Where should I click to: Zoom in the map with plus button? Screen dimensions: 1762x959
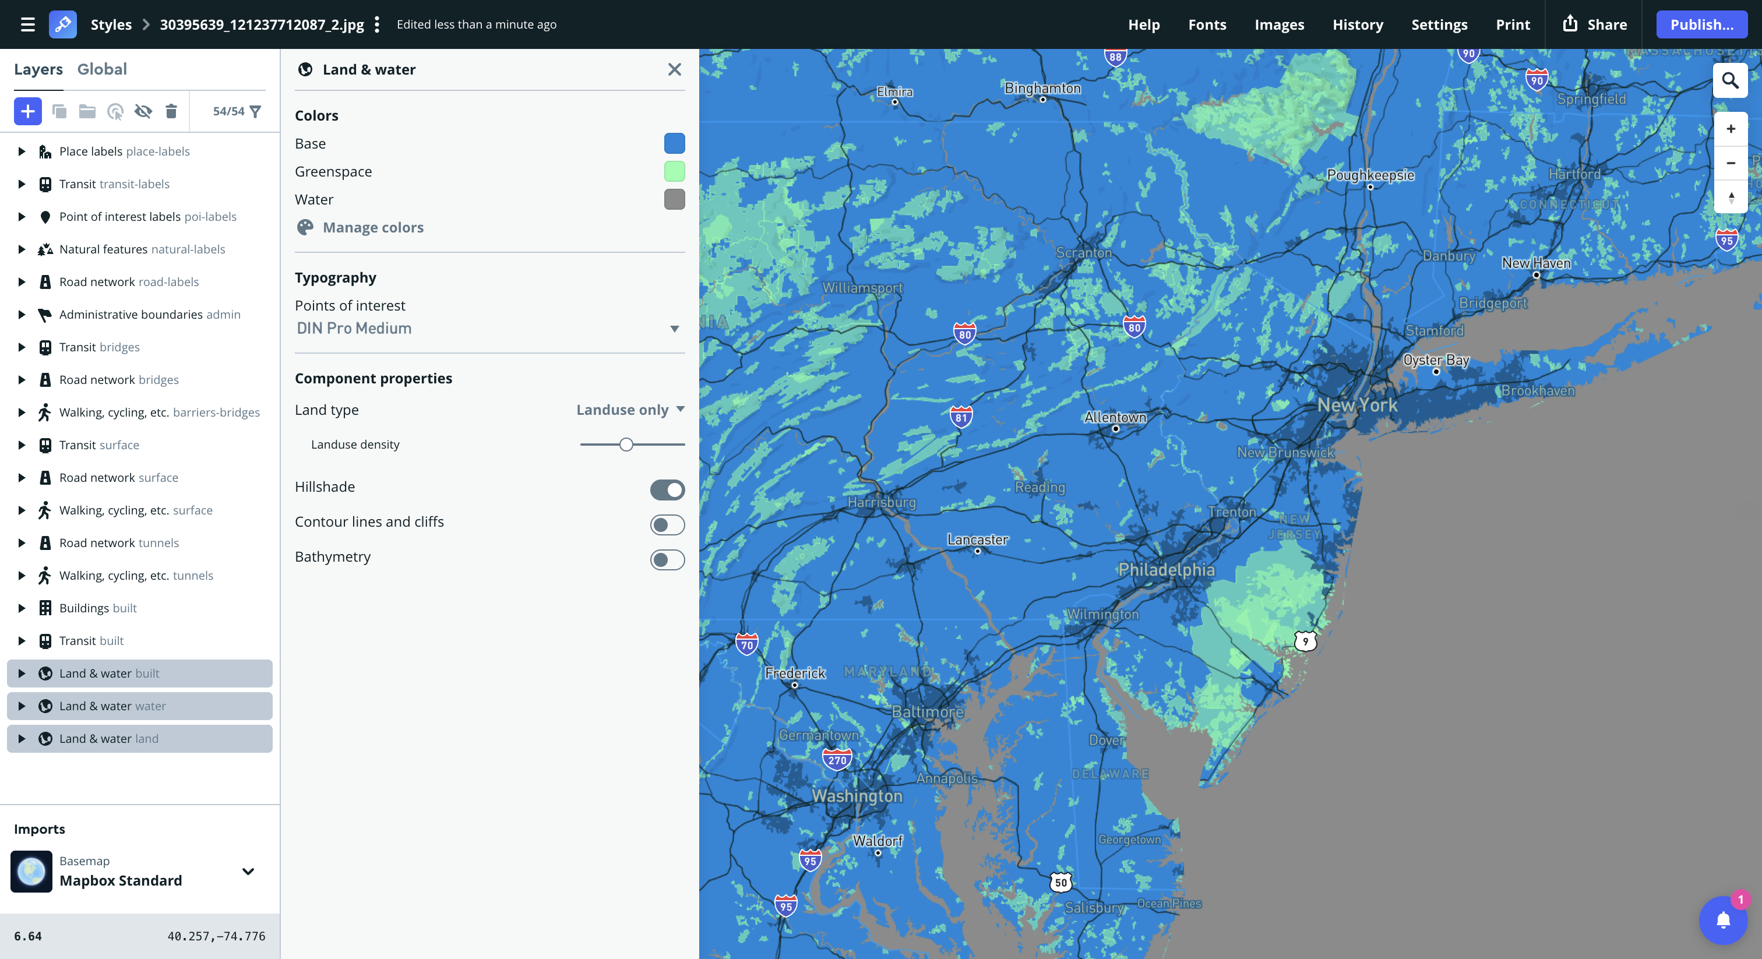[x=1731, y=129]
